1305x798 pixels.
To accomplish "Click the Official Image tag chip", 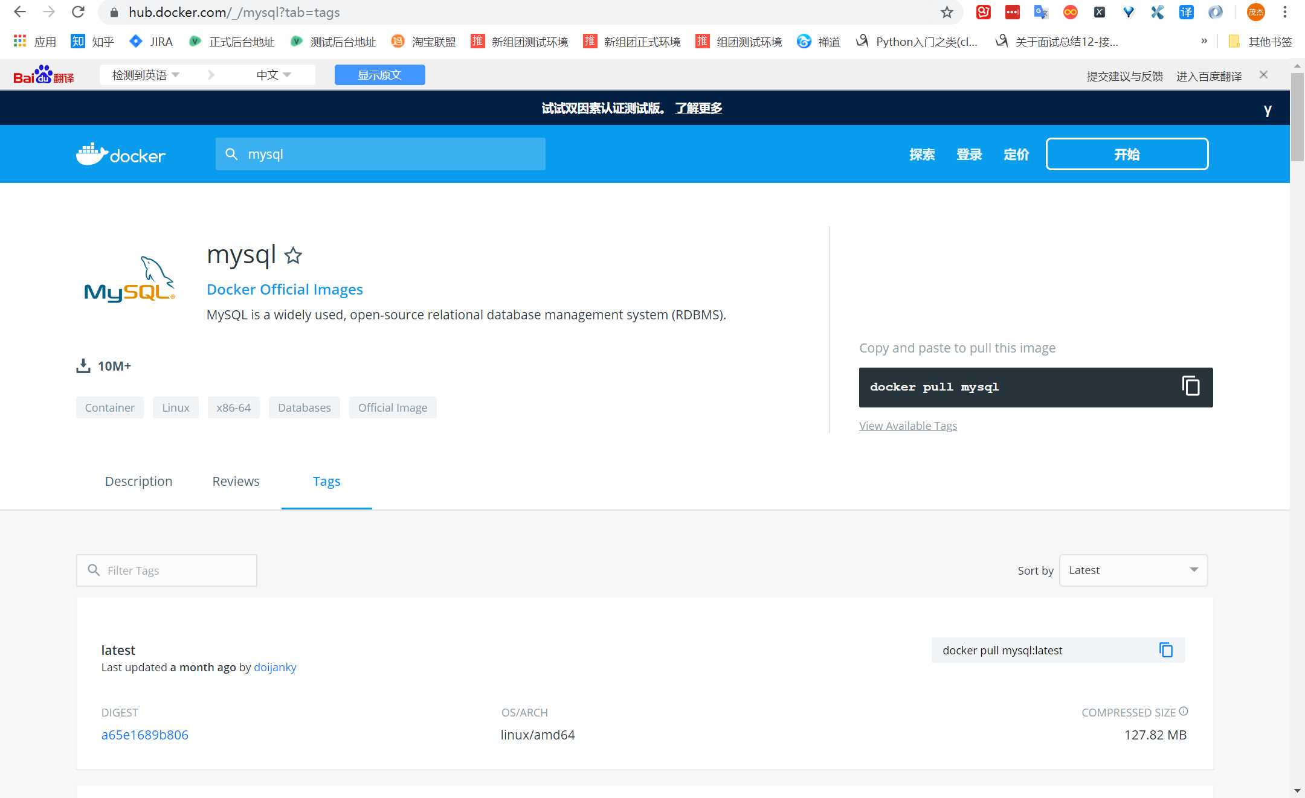I will point(393,407).
